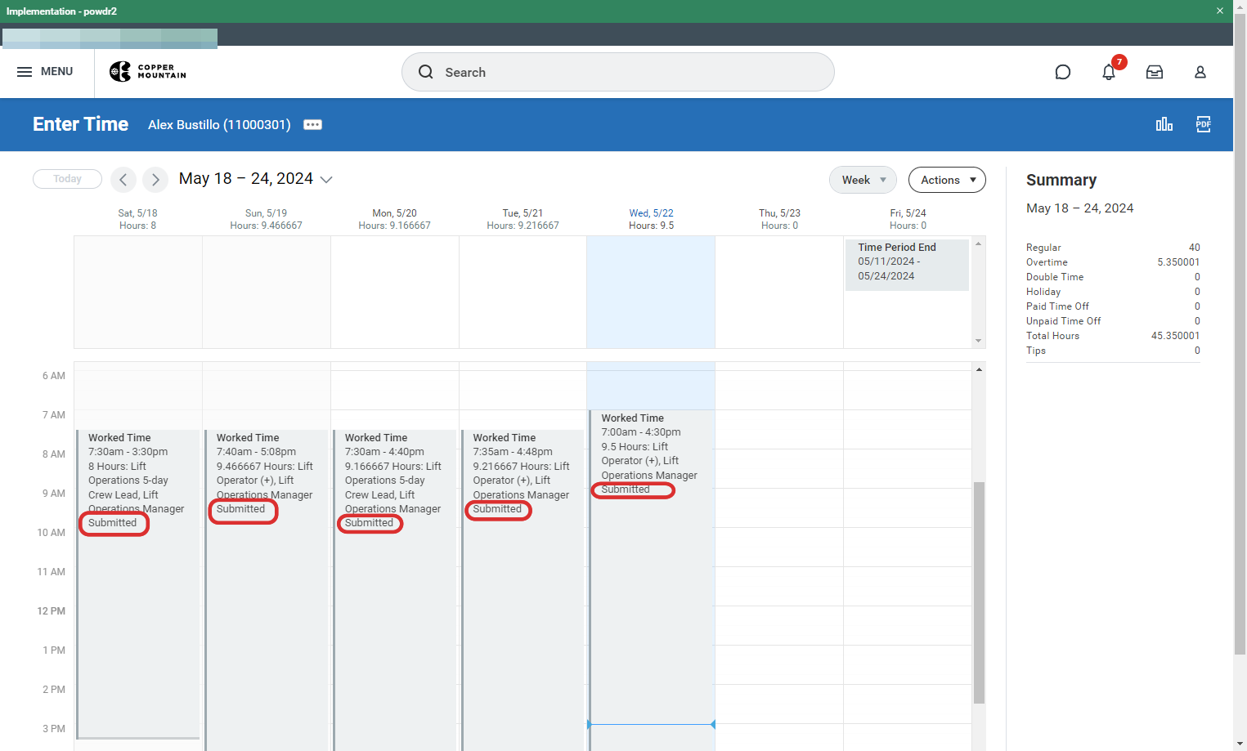Go to previous week
The image size is (1247, 751).
(x=123, y=180)
